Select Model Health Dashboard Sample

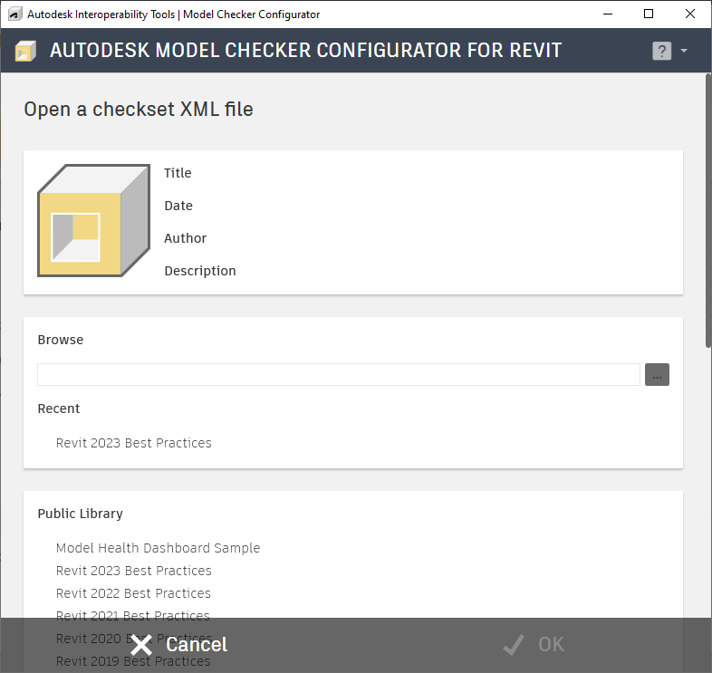pyautogui.click(x=158, y=548)
